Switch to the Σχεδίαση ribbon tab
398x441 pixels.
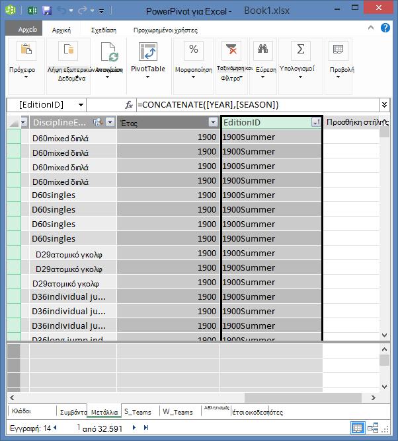click(x=104, y=30)
